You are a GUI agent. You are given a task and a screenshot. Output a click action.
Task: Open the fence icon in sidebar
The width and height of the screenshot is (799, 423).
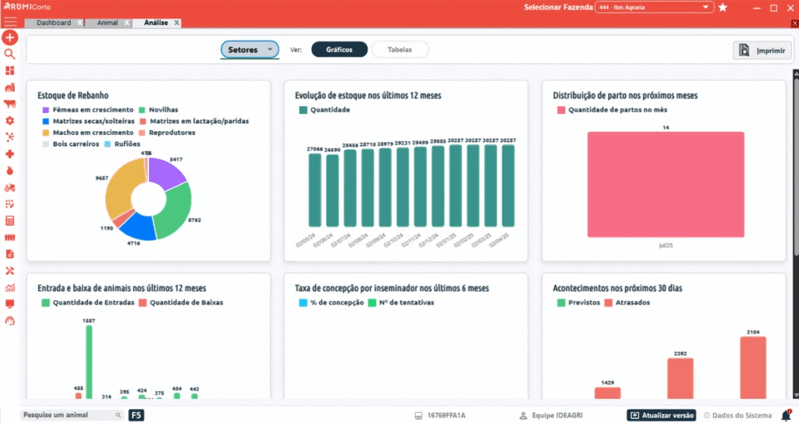point(9,237)
